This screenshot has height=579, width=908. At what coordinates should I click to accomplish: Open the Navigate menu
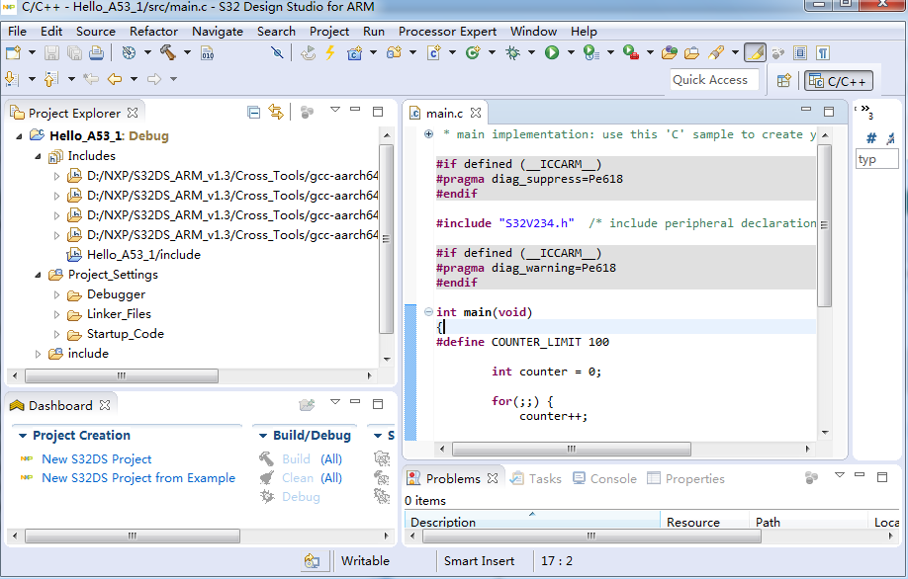pyautogui.click(x=218, y=32)
